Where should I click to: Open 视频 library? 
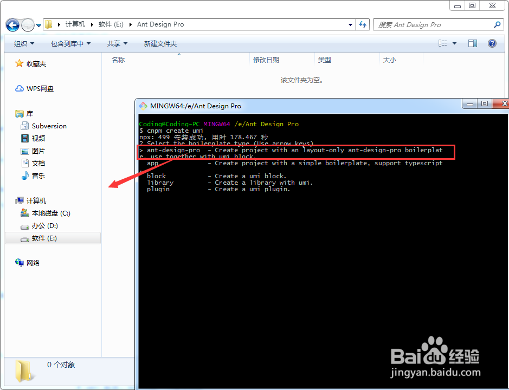(38, 138)
